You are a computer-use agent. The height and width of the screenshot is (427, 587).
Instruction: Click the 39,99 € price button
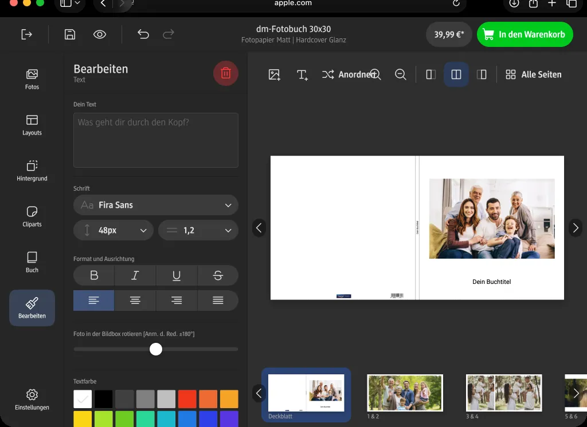pyautogui.click(x=449, y=34)
